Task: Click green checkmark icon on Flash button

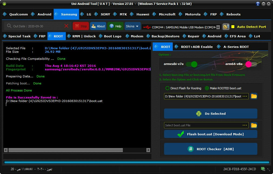Action: point(181,134)
